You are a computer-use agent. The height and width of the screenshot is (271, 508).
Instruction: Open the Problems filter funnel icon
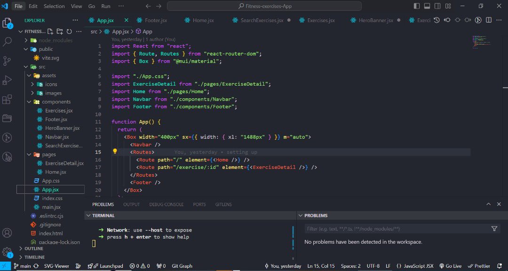(494, 229)
